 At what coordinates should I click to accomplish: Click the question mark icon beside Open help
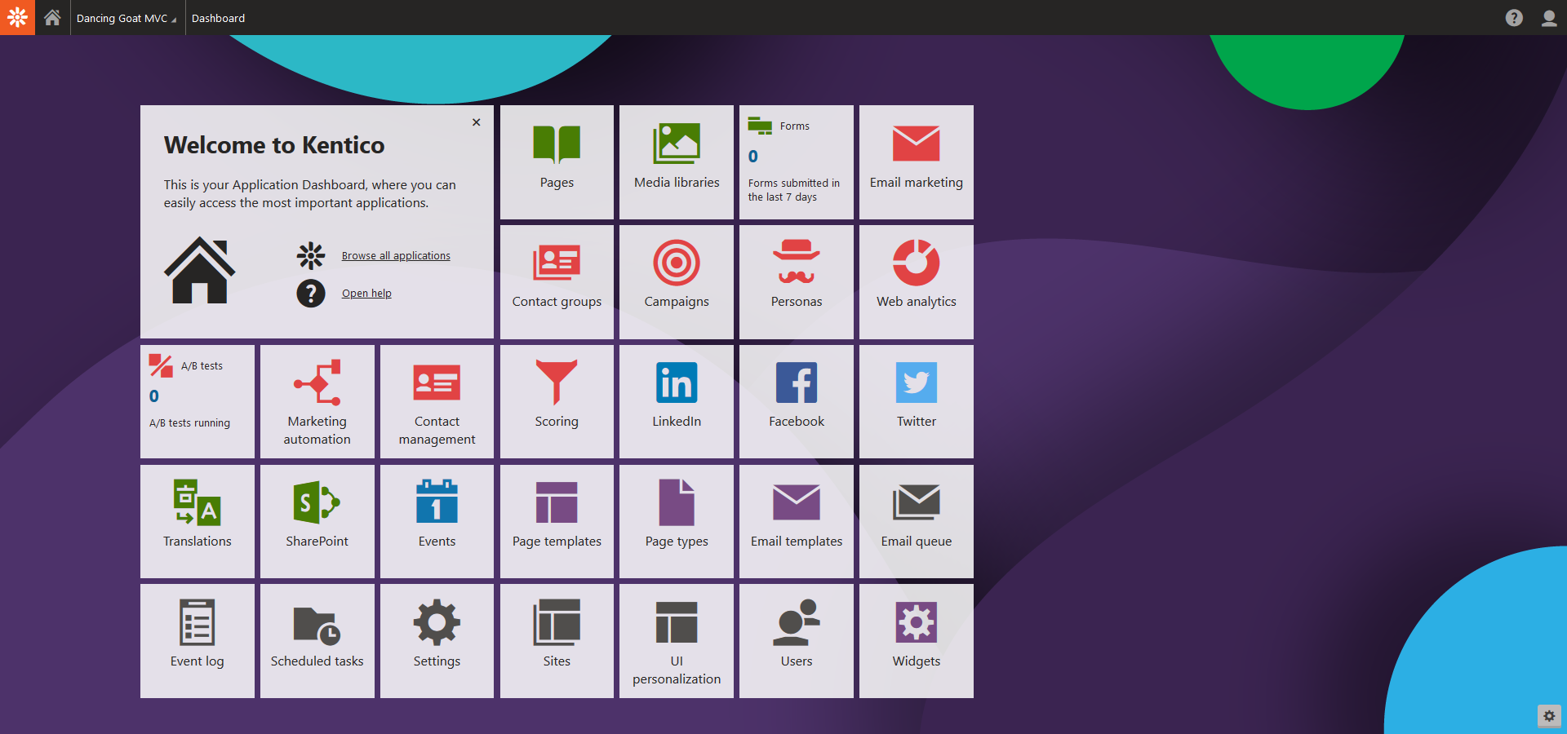(x=311, y=293)
